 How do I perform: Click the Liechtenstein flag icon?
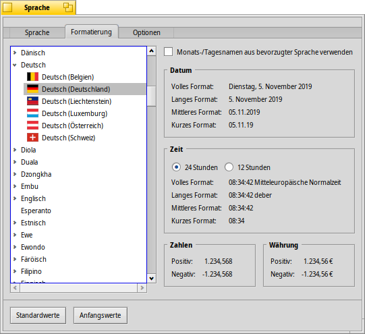click(x=32, y=101)
